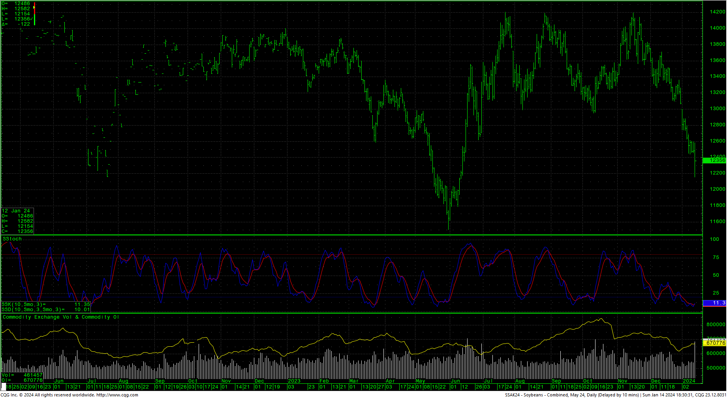Click the white square at timeline start
This screenshot has width=727, height=398.
(x=4, y=387)
